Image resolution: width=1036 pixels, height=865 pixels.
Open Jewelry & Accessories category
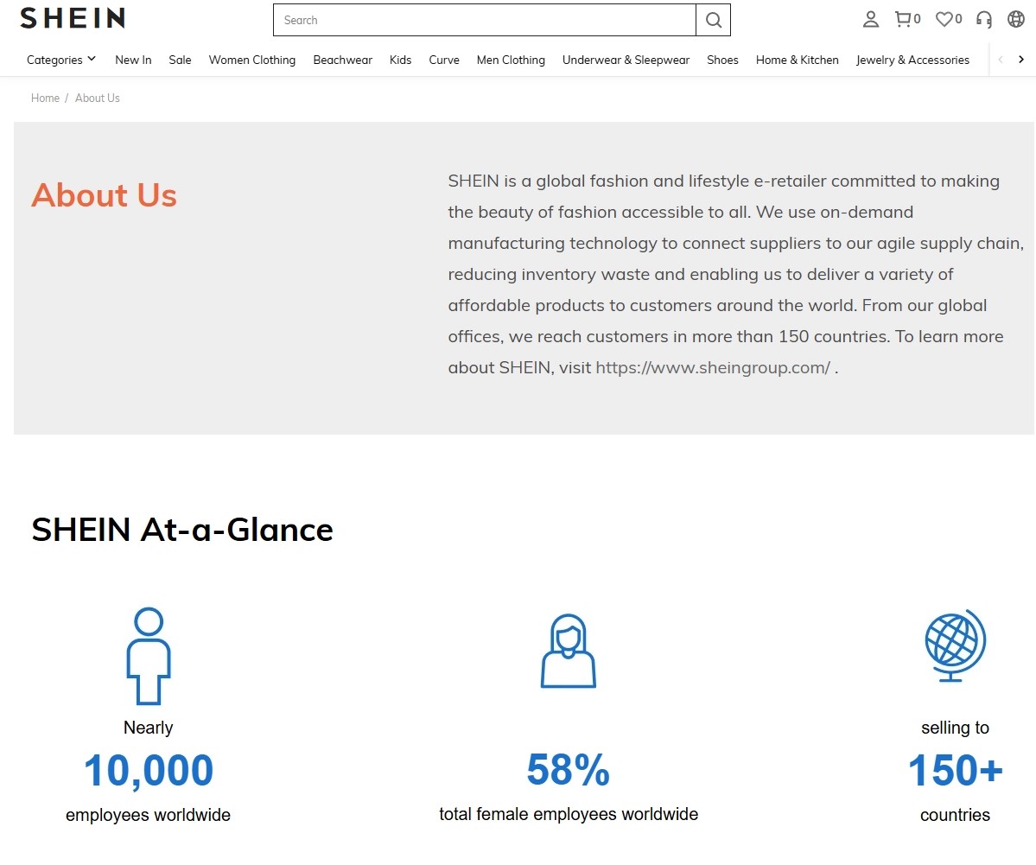(912, 60)
